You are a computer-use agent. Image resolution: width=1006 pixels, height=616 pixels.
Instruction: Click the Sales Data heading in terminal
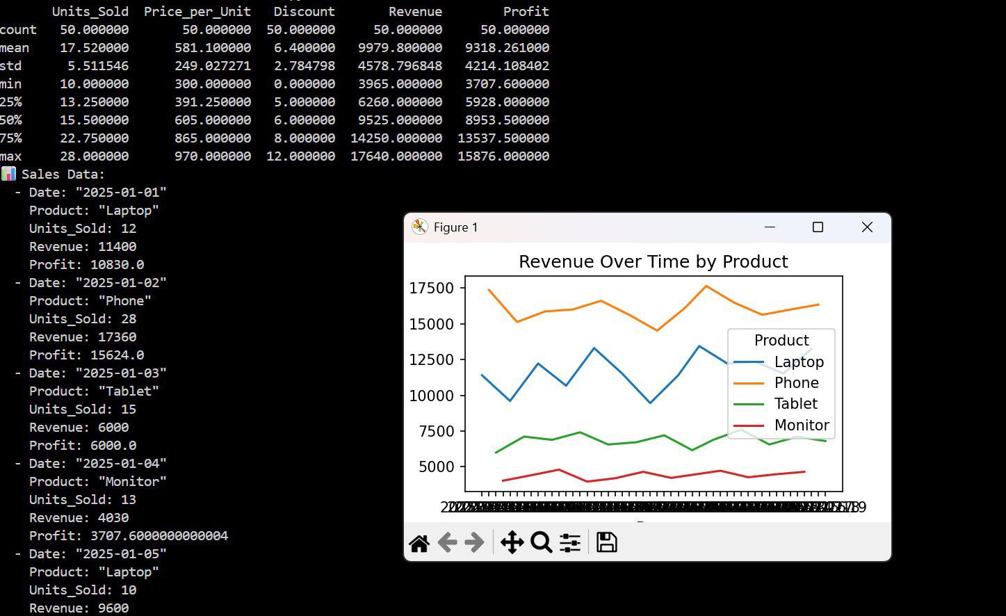63,175
